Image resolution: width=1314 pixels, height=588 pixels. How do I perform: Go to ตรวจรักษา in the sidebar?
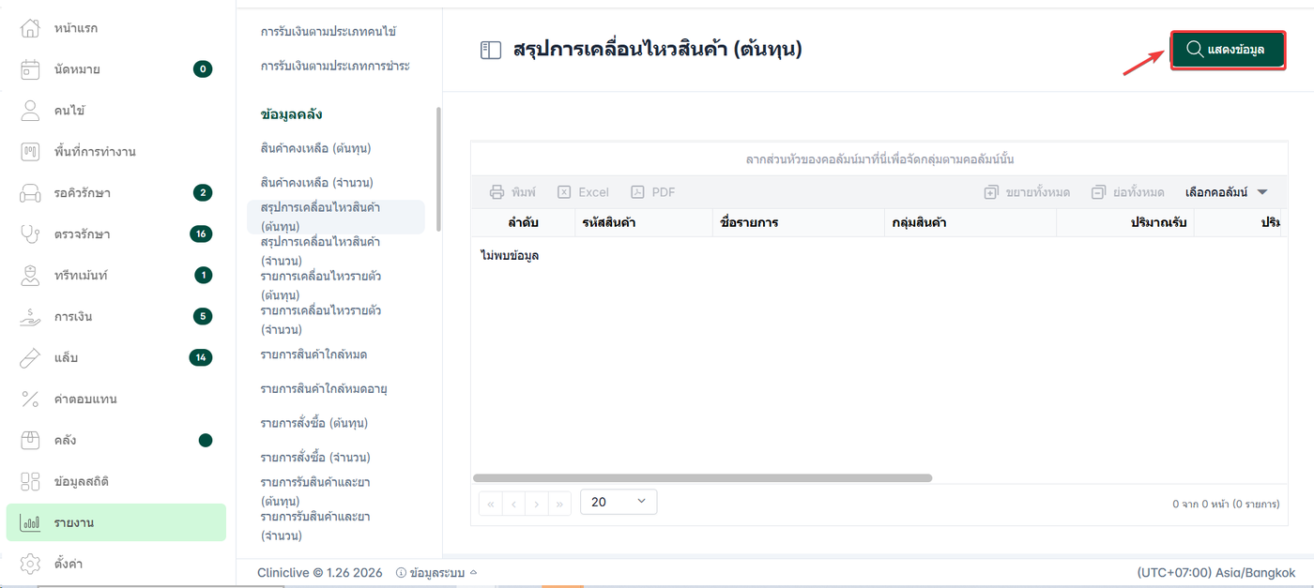(116, 234)
